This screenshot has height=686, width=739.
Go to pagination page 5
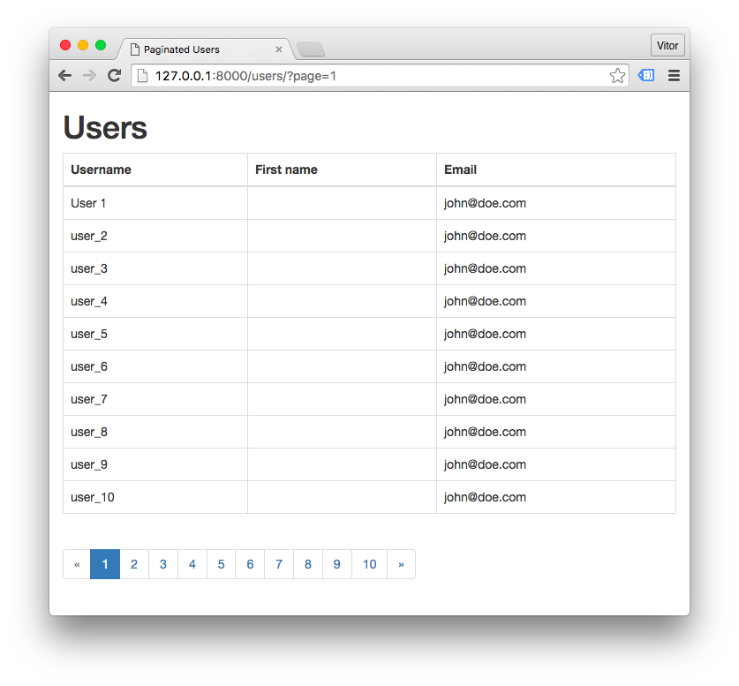pos(221,564)
